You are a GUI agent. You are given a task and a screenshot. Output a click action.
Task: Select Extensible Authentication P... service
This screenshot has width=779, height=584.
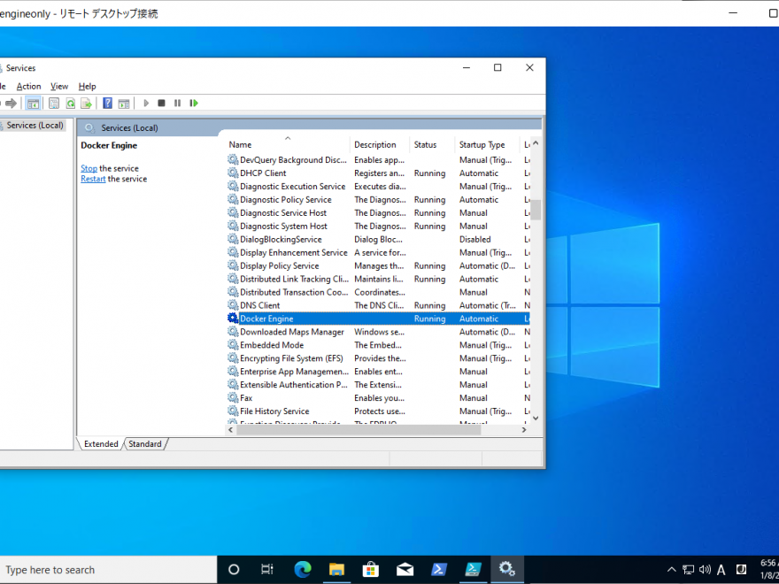pyautogui.click(x=378, y=385)
